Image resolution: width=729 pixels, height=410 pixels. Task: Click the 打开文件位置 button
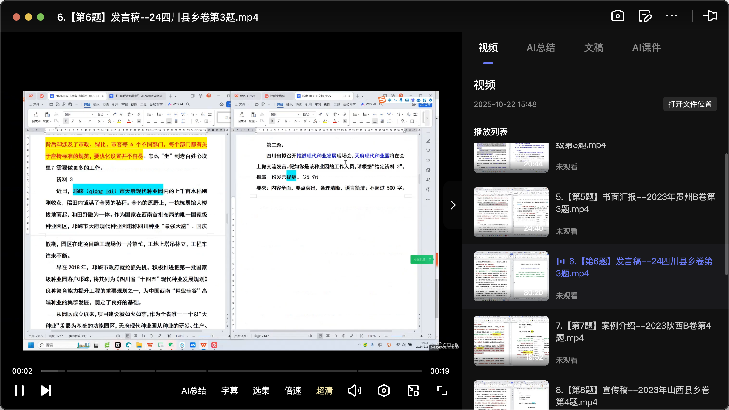[x=690, y=104]
